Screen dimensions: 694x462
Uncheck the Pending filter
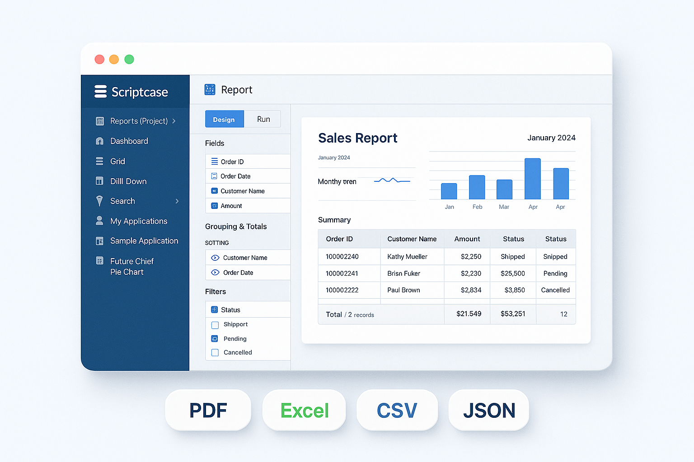point(215,338)
